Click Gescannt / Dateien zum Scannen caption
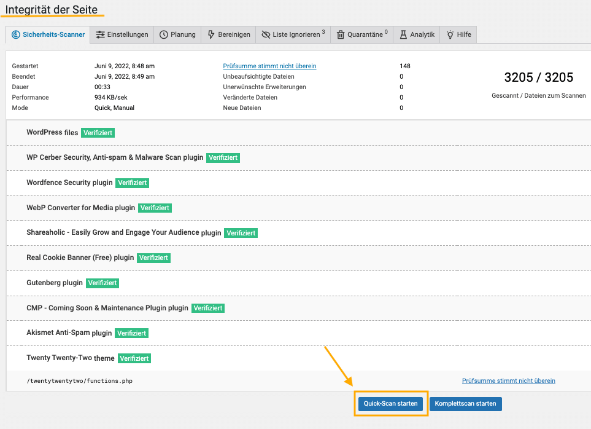The image size is (591, 429). 539,96
